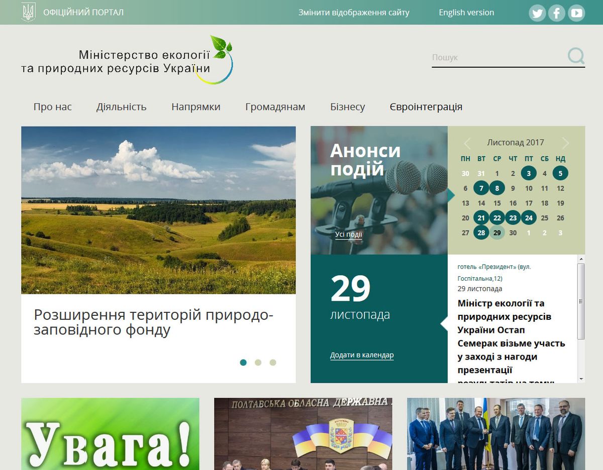Click the Ukrainian trident emblem icon
This screenshot has height=470, width=603.
click(x=29, y=13)
